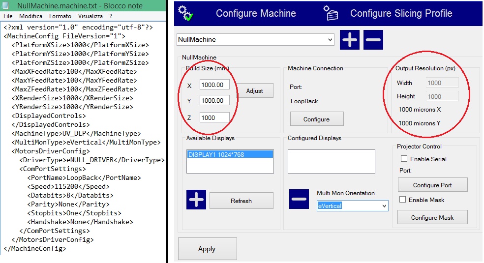Click the Configure Slicing Profile icon
The image size is (484, 263).
331,13
